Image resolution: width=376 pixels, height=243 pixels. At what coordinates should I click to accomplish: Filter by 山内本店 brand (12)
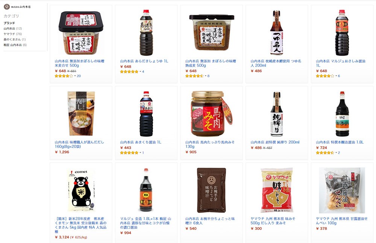coord(13,29)
